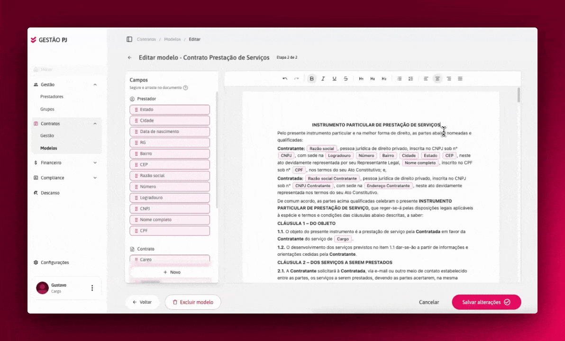Click the Salvar alterações button
Viewport: 565px width, 341px height.
tap(486, 302)
